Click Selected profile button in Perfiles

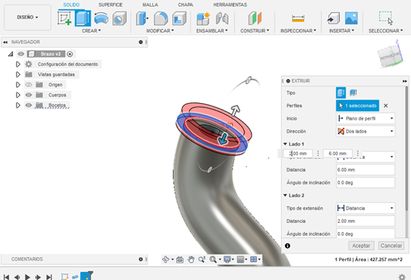click(x=357, y=105)
